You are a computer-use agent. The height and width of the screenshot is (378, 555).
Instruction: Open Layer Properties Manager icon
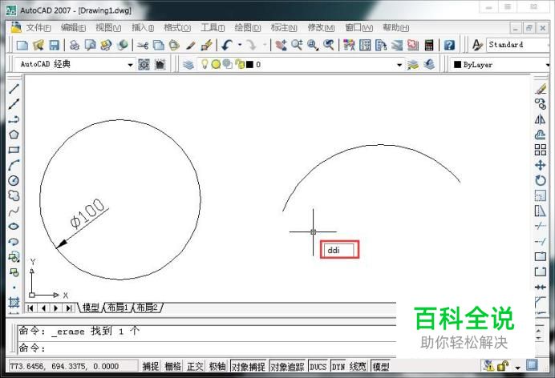point(188,65)
